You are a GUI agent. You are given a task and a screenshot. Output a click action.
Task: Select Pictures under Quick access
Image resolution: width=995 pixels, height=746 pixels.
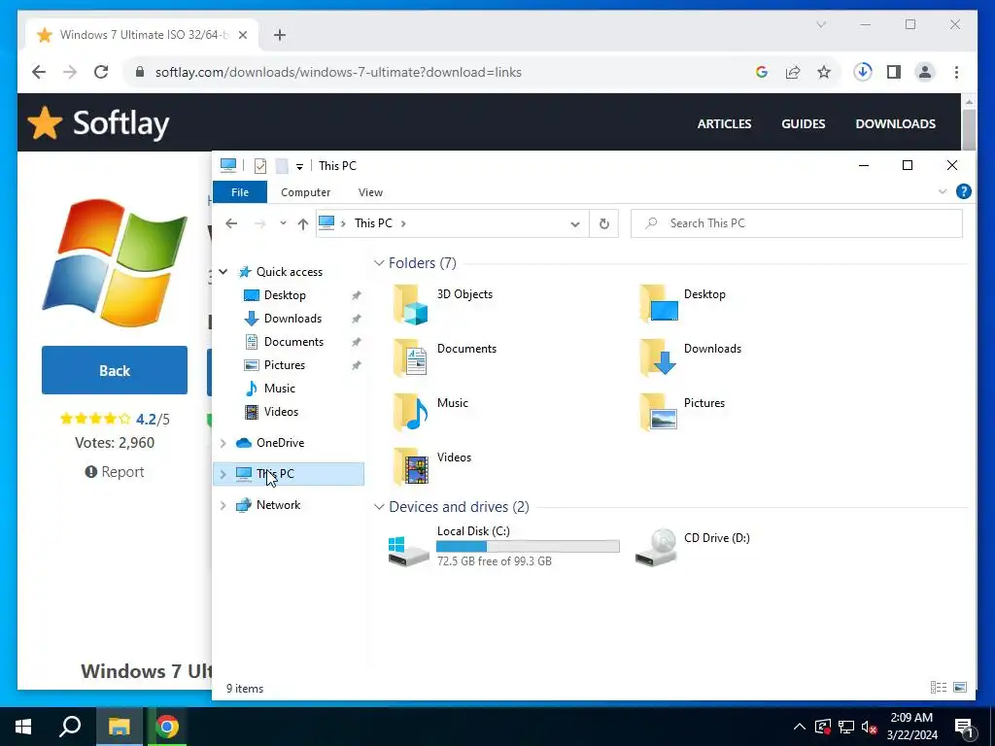point(285,365)
